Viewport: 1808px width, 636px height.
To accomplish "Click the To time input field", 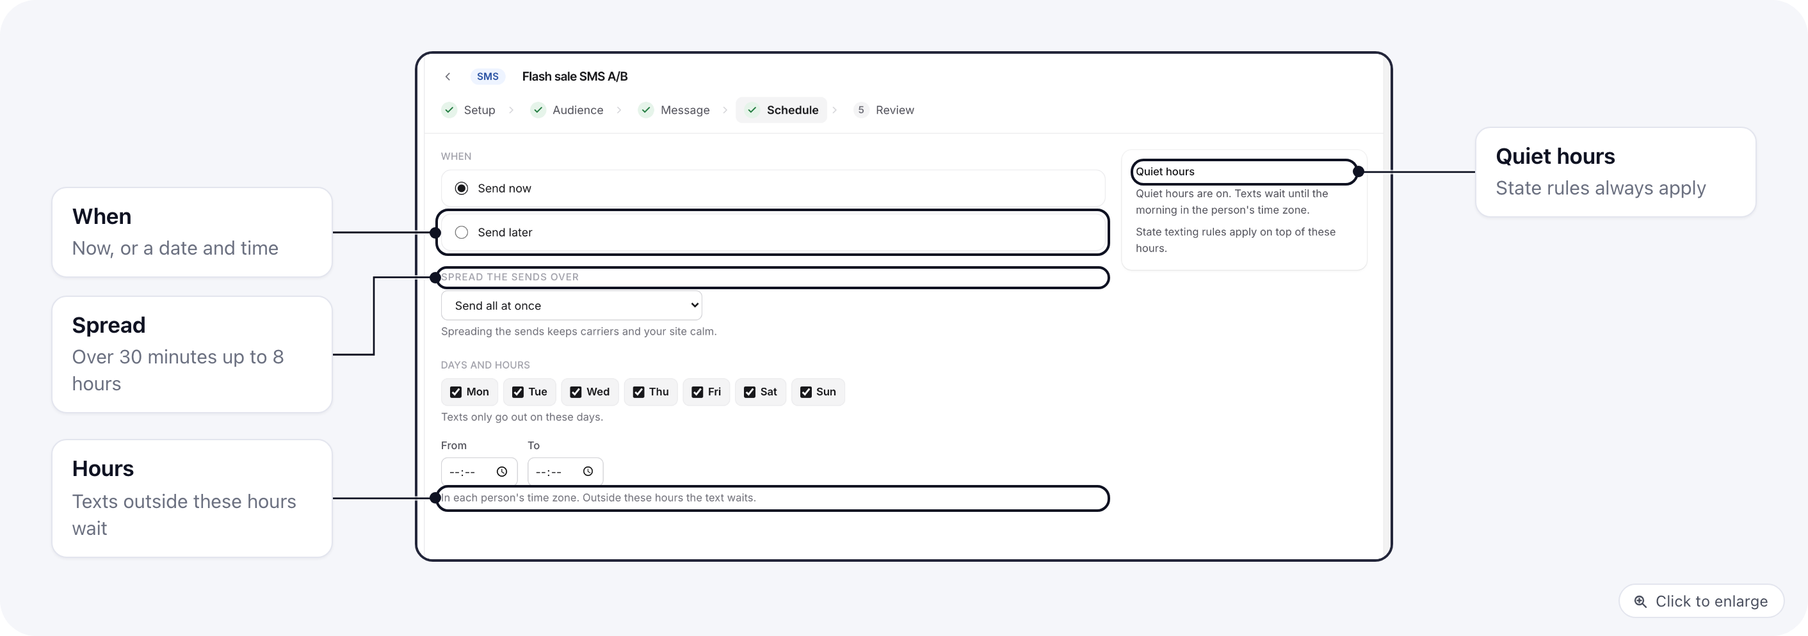I will (566, 472).
